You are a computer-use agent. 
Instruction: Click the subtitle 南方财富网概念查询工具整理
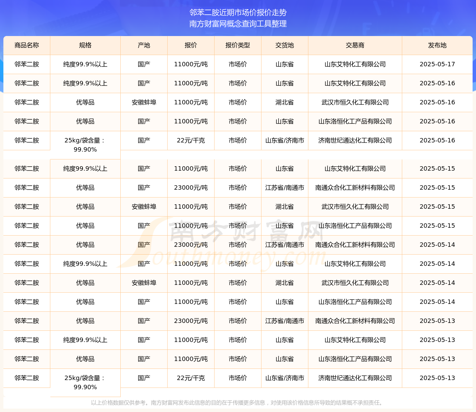(238, 24)
